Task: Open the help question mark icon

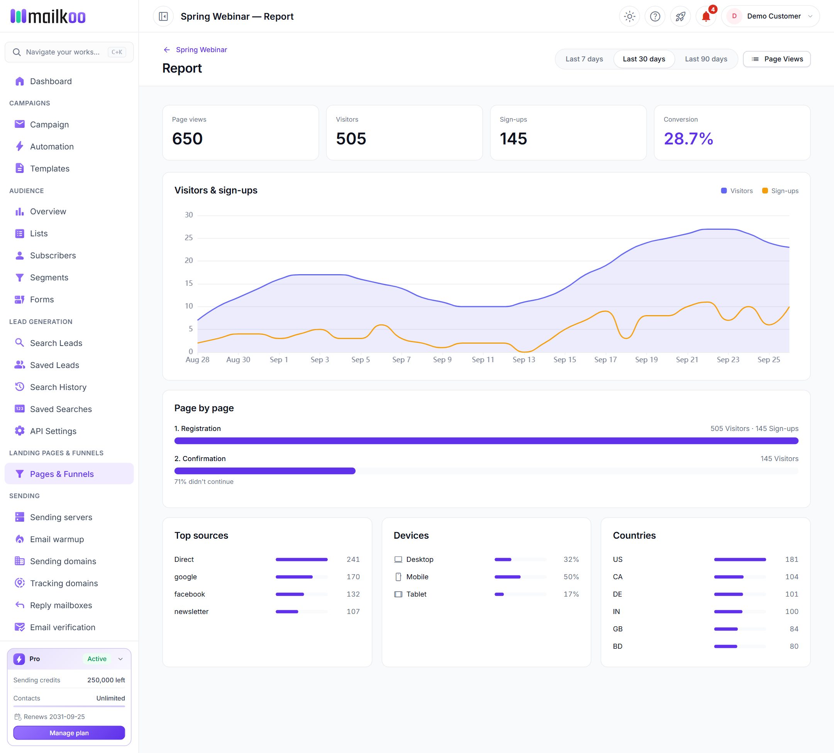Action: [655, 16]
